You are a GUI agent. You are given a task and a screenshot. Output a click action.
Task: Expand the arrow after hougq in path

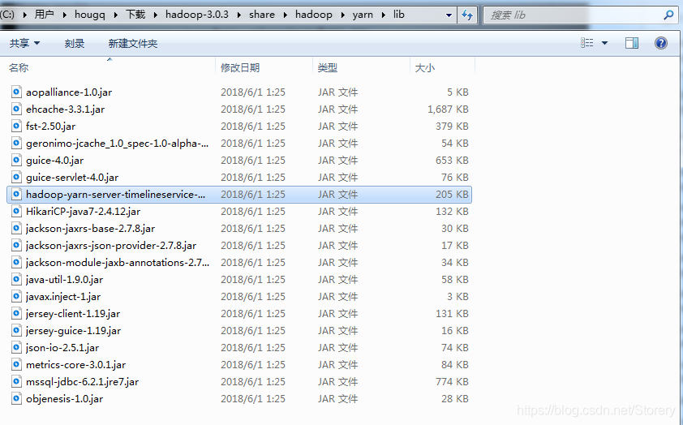point(115,15)
